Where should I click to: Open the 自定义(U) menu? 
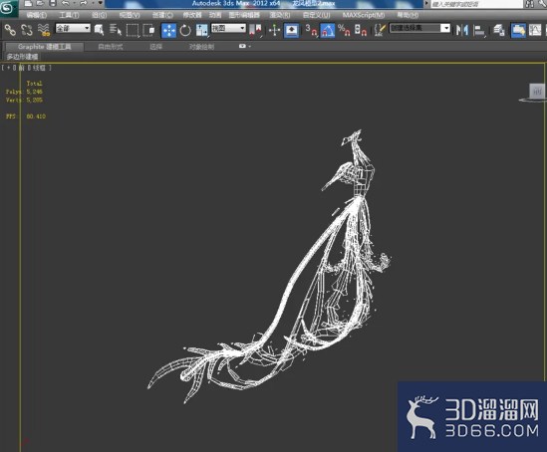(x=317, y=15)
